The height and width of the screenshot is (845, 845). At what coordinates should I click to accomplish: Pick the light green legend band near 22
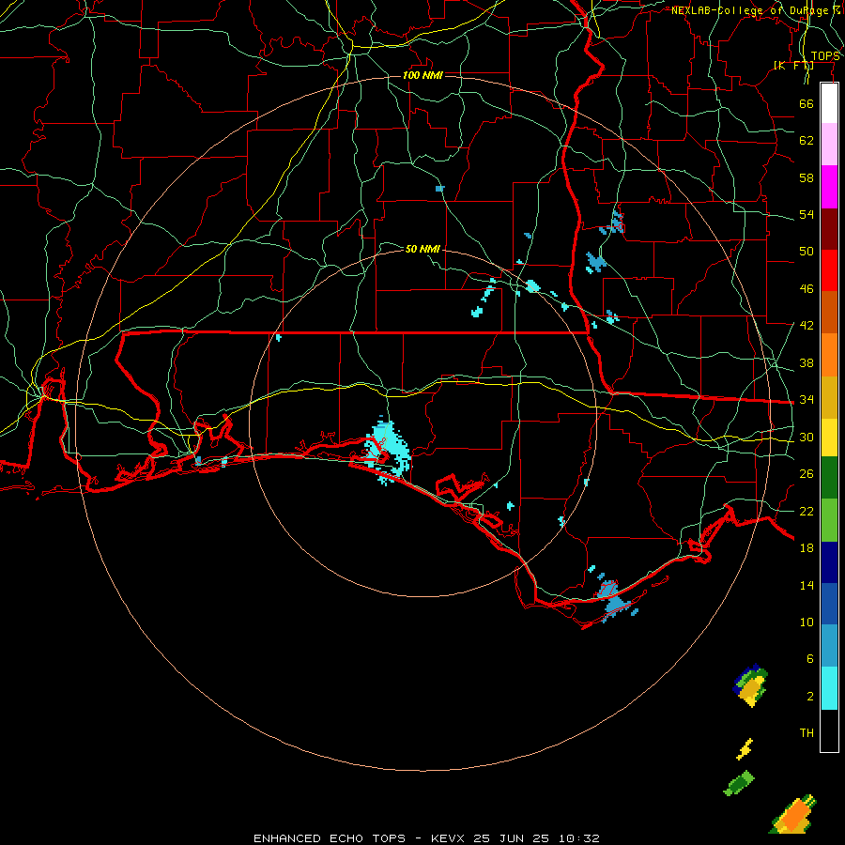click(x=829, y=520)
